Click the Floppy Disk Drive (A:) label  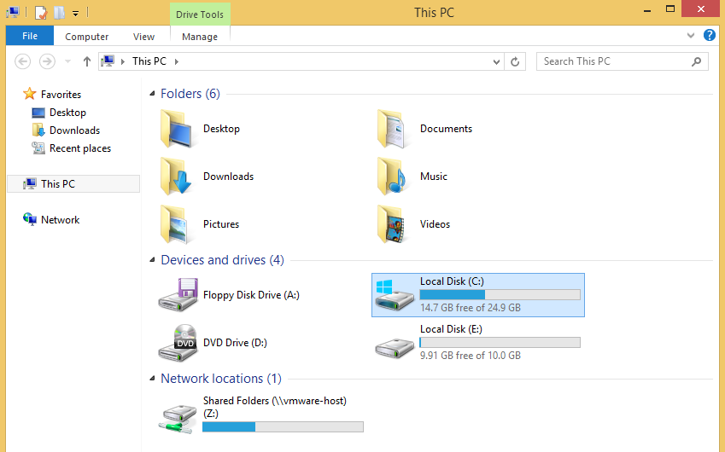tap(251, 295)
